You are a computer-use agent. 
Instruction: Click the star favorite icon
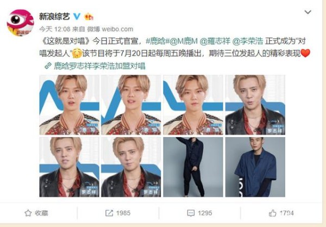point(28,213)
